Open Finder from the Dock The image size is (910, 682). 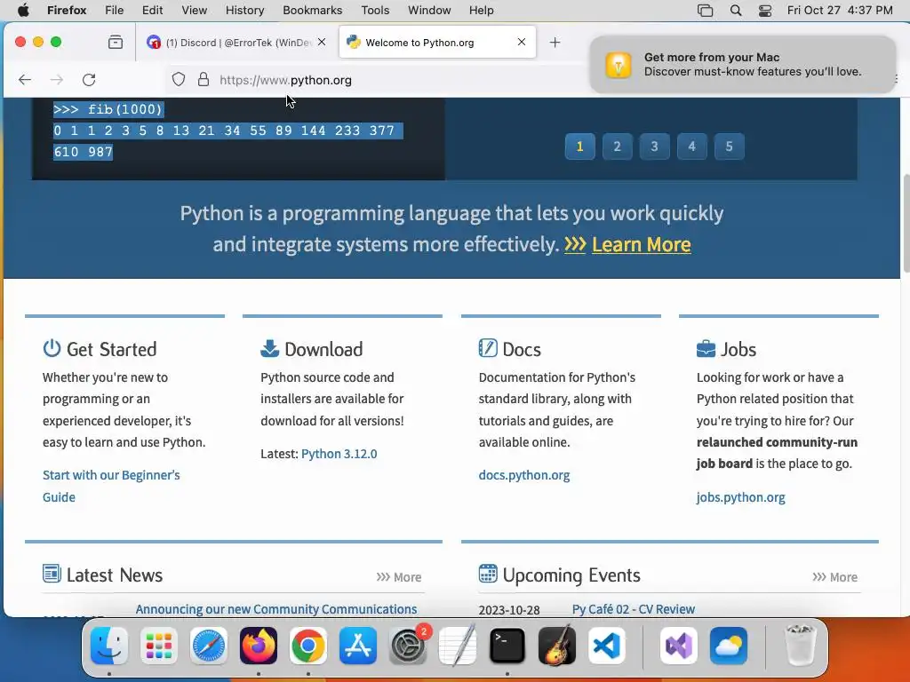(109, 646)
